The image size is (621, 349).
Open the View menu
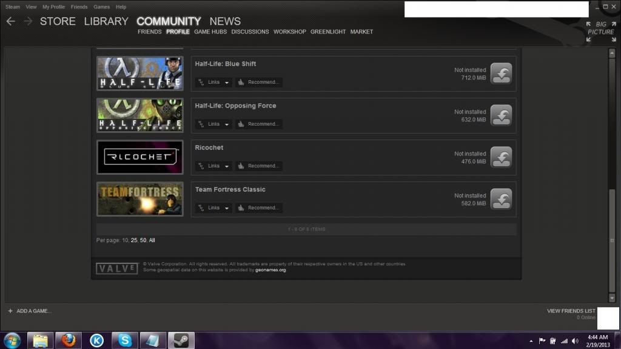(x=31, y=7)
